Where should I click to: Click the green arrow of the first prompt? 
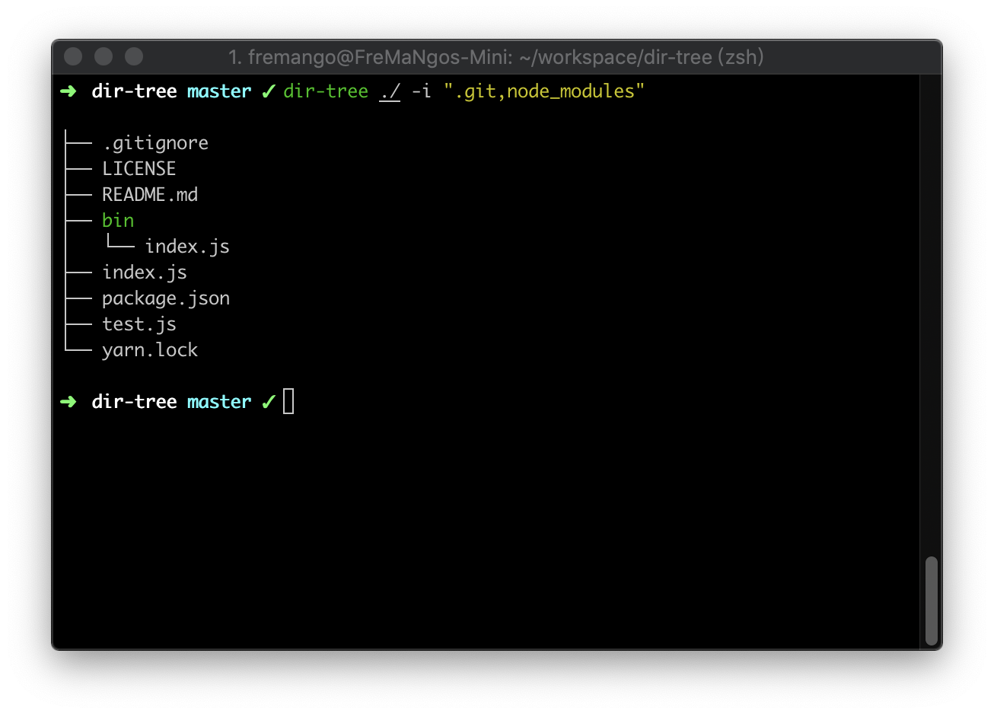pos(68,91)
